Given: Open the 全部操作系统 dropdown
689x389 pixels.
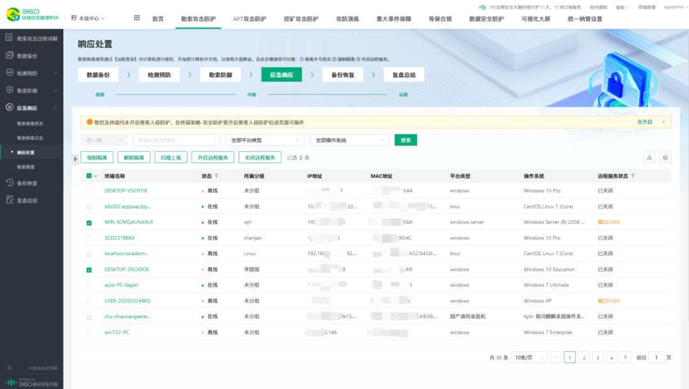Looking at the screenshot, I should pos(349,140).
